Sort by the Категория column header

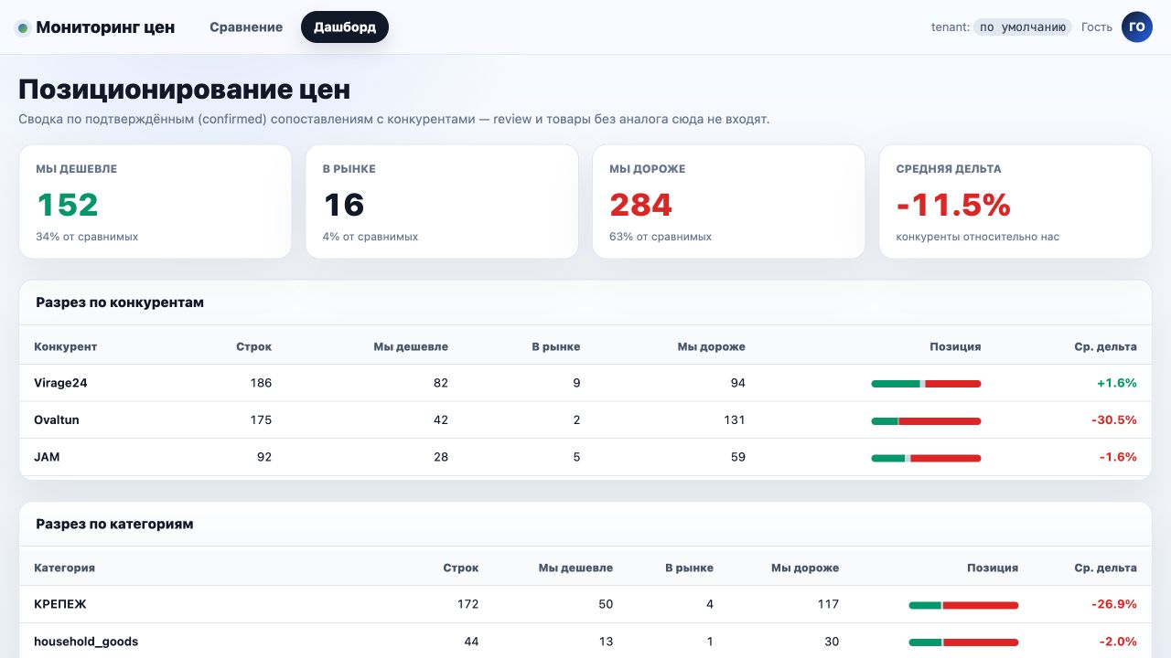tap(64, 568)
